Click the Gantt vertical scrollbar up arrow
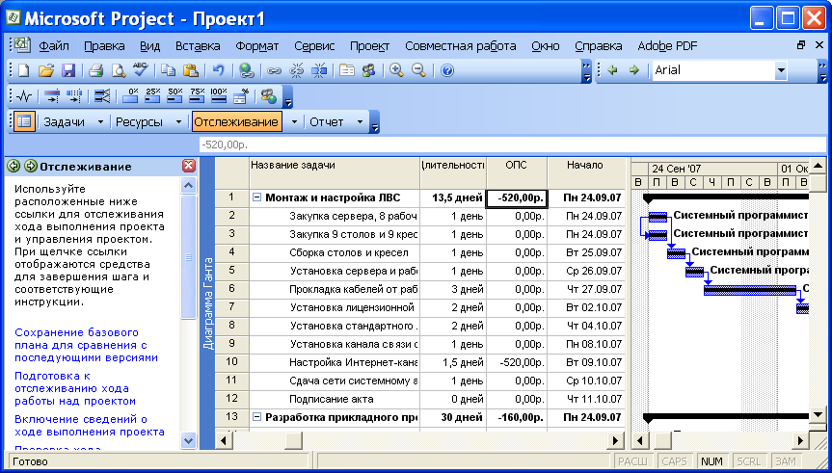This screenshot has width=832, height=473. (819, 167)
